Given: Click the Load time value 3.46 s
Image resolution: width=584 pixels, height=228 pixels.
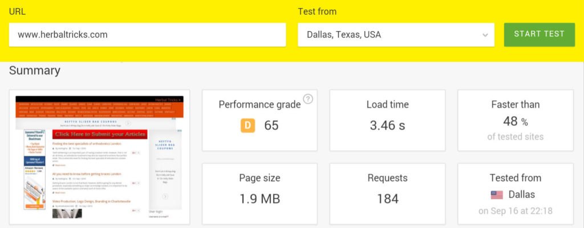Looking at the screenshot, I should [387, 126].
